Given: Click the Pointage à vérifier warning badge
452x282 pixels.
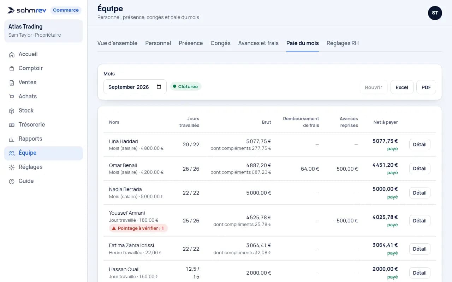Looking at the screenshot, I should pyautogui.click(x=138, y=228).
